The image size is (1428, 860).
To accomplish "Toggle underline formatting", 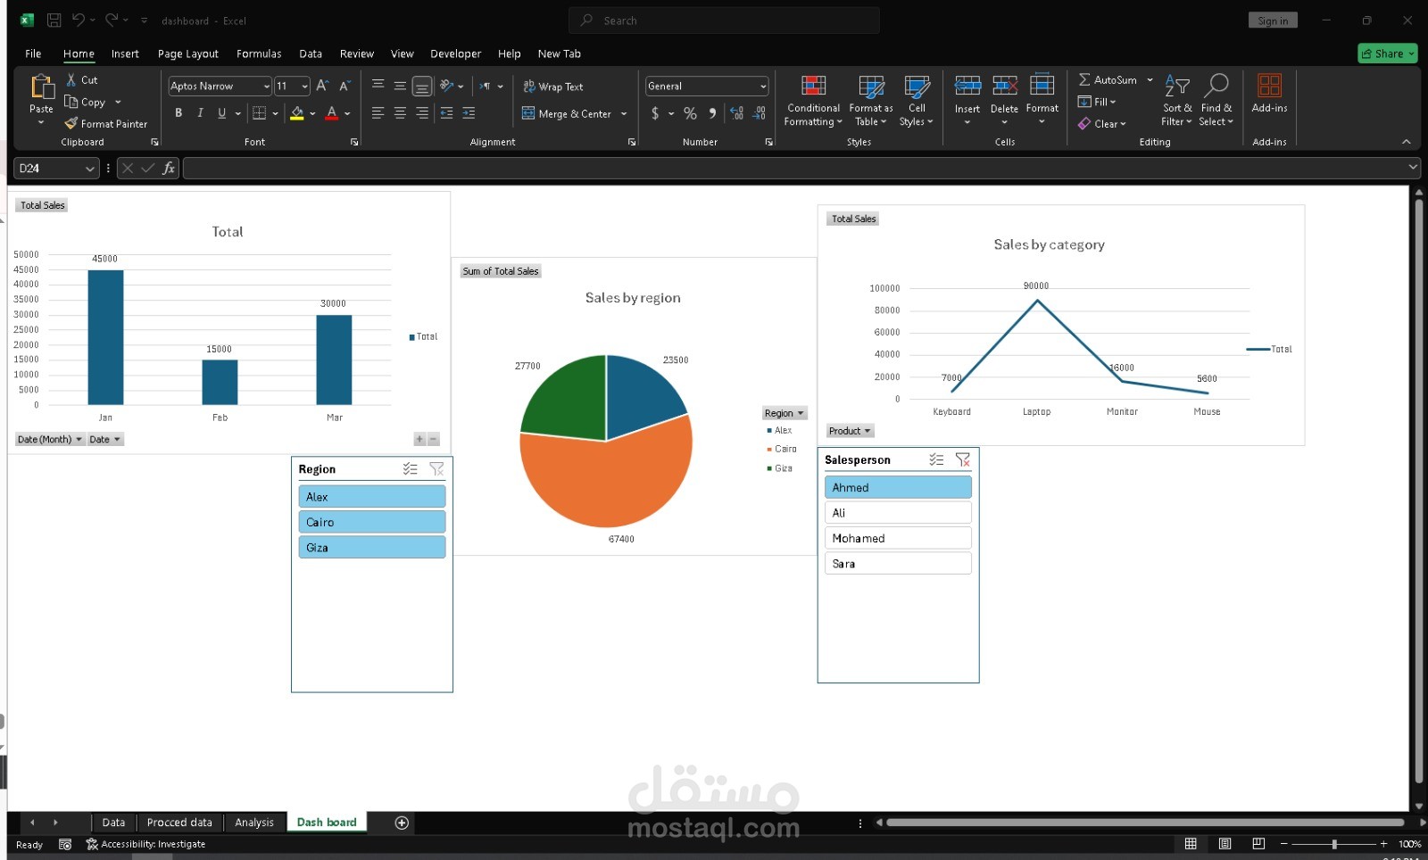I will tap(221, 112).
